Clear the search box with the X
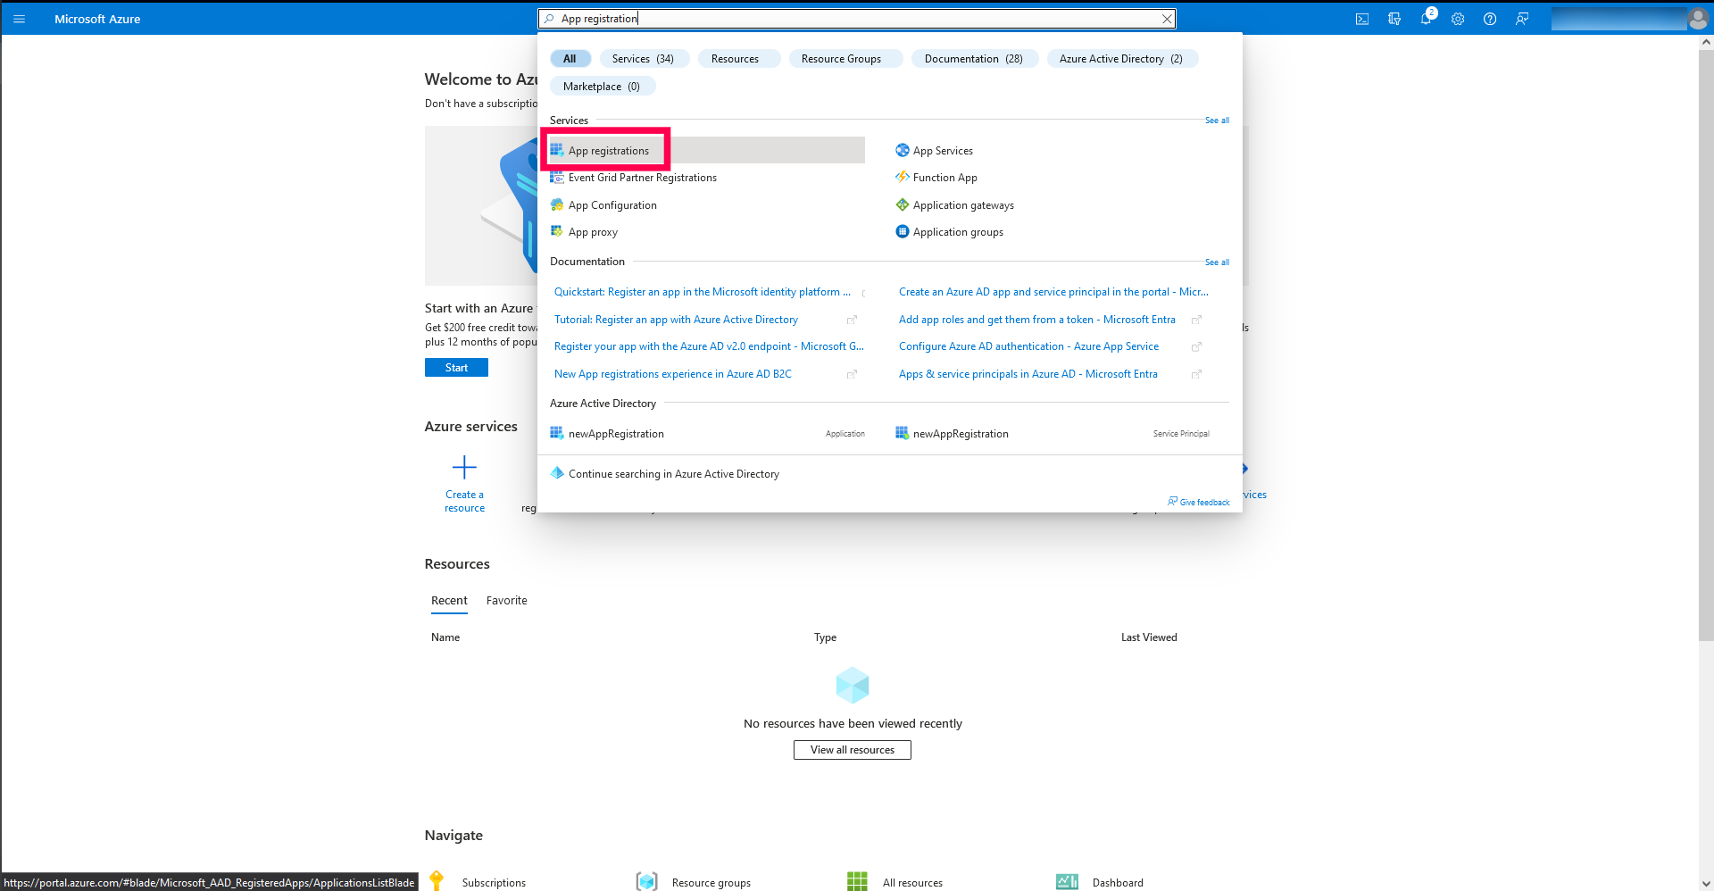Viewport: 1714px width, 891px height. point(1166,18)
